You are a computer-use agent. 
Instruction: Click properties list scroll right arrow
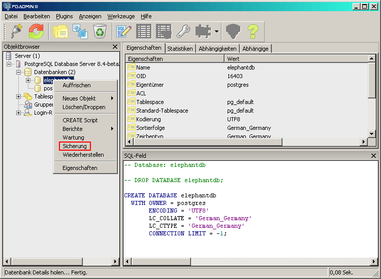[364, 142]
